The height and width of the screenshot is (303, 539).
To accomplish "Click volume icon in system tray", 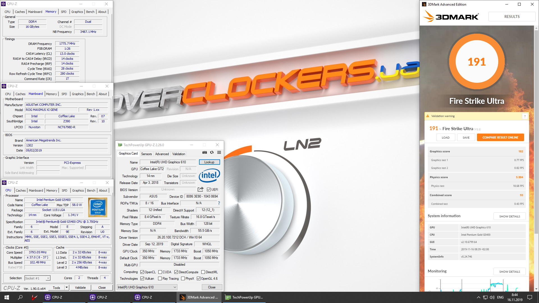I will pyautogui.click(x=492, y=297).
